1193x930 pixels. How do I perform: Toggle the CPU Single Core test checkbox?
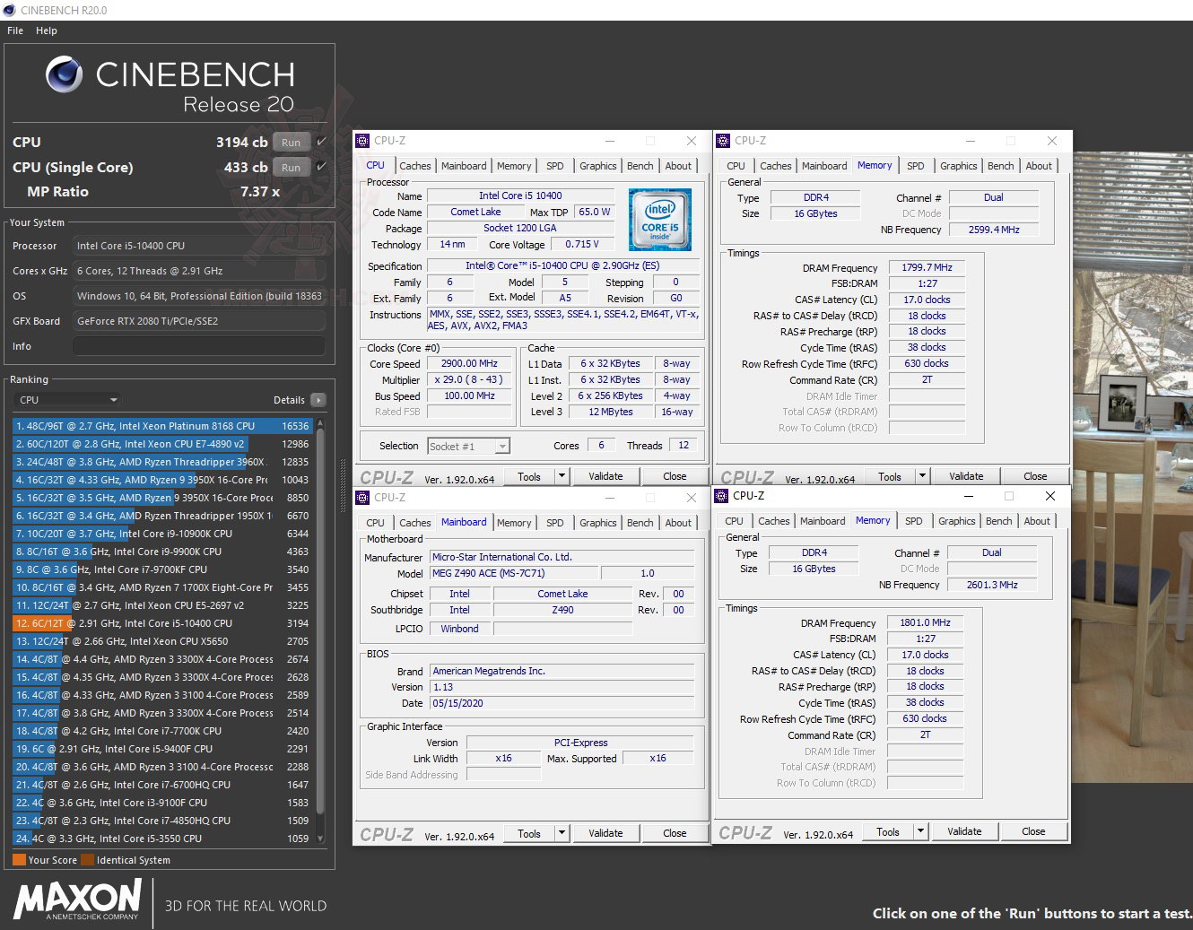[321, 167]
